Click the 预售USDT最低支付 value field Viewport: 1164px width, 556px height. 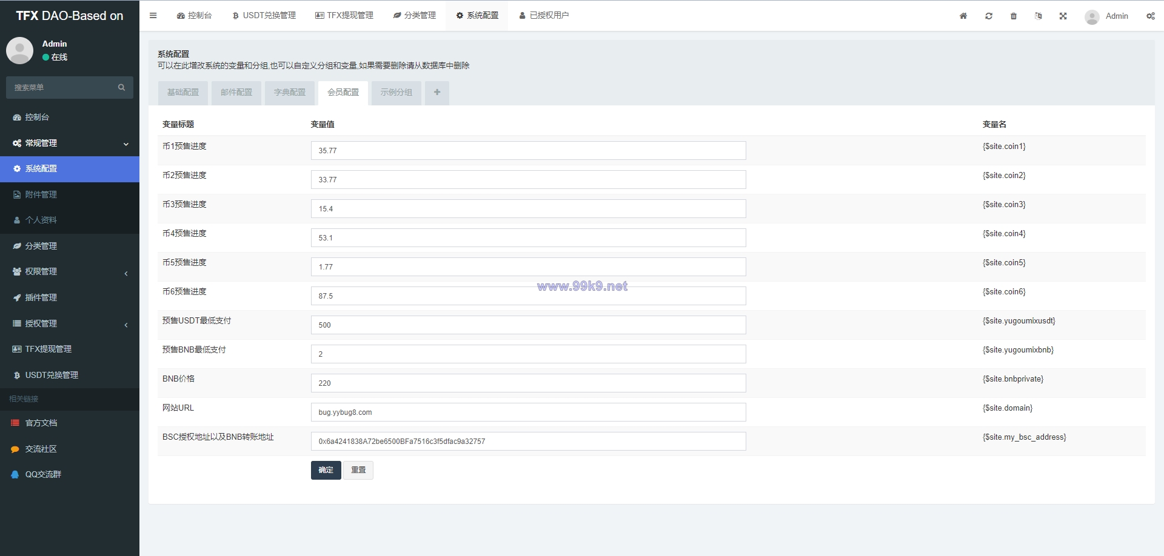(528, 325)
